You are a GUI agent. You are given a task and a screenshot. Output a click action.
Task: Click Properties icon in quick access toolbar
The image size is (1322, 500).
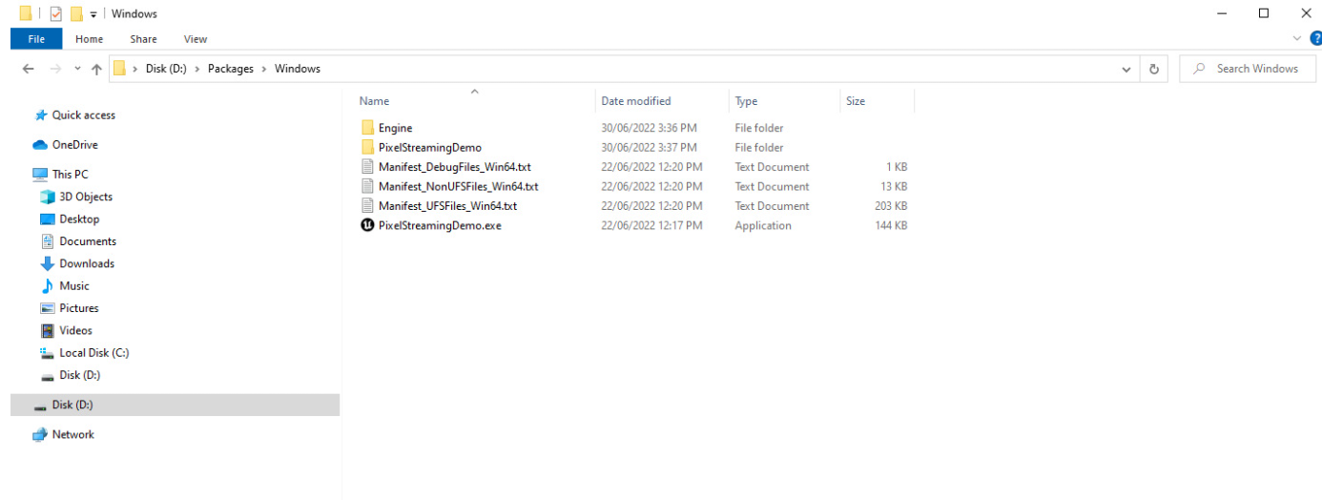click(x=55, y=13)
